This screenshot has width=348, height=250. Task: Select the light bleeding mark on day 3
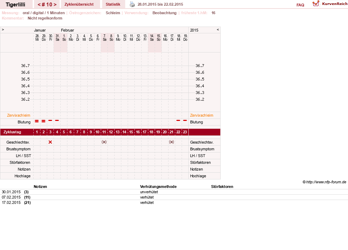click(50, 121)
